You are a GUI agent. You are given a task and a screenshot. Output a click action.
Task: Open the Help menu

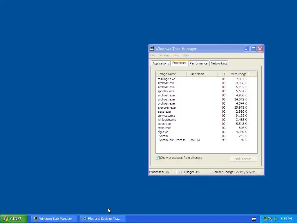tap(185, 55)
